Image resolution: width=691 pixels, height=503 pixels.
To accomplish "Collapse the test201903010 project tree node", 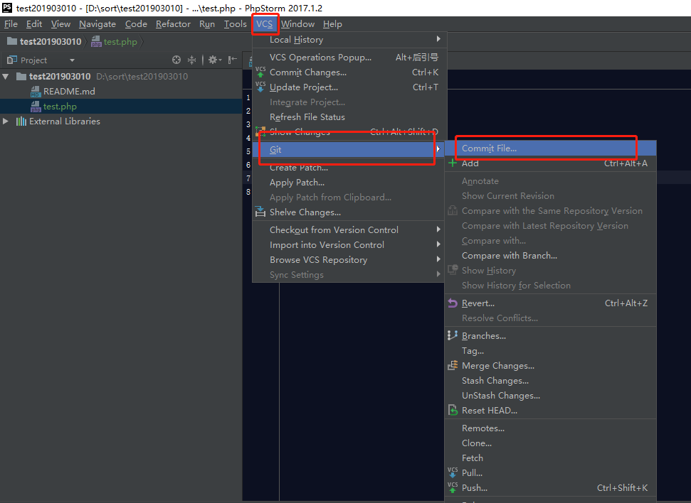I will (x=6, y=77).
